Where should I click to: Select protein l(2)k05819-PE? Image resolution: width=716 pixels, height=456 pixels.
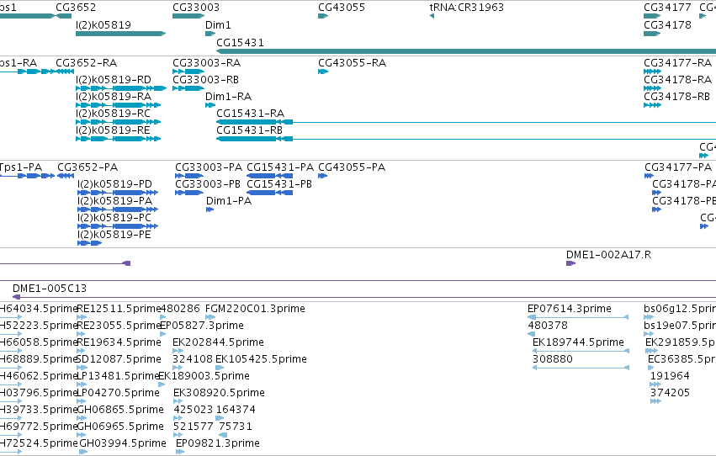(x=114, y=235)
